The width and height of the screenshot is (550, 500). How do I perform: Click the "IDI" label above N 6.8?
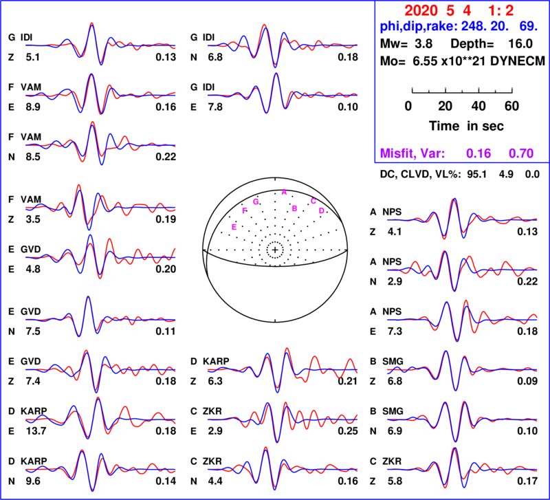tap(208, 38)
